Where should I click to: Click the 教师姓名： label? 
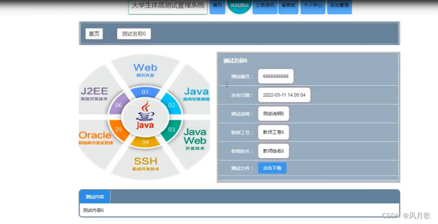pos(242,151)
